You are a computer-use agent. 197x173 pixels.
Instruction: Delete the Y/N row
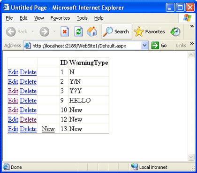point(28,82)
